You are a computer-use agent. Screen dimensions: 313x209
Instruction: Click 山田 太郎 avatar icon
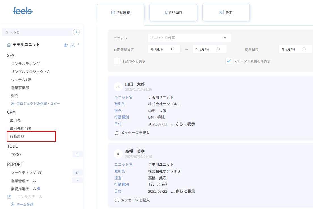pos(118,87)
